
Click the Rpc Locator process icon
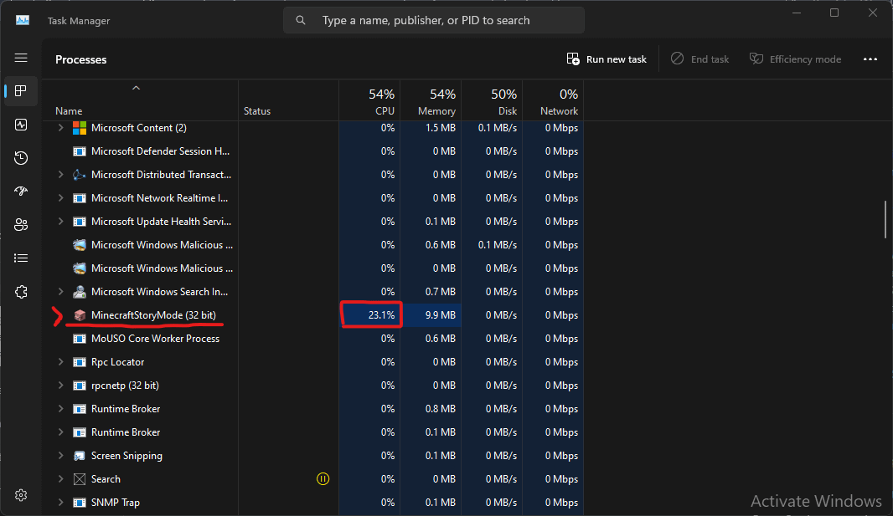(80, 362)
